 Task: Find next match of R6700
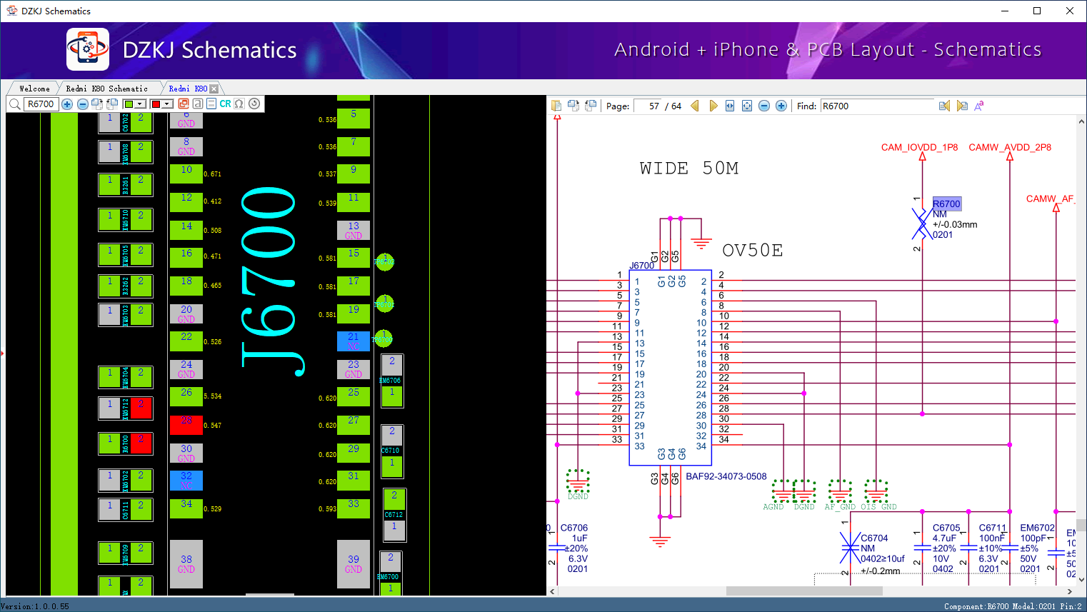(x=962, y=106)
